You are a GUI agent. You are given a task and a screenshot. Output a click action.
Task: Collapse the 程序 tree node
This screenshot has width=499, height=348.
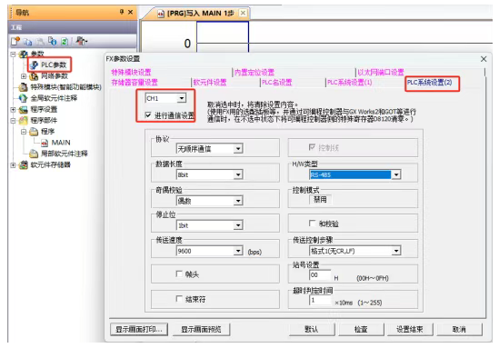(24, 132)
